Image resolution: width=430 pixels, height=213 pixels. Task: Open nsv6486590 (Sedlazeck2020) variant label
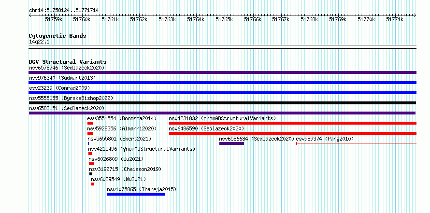pos(206,128)
